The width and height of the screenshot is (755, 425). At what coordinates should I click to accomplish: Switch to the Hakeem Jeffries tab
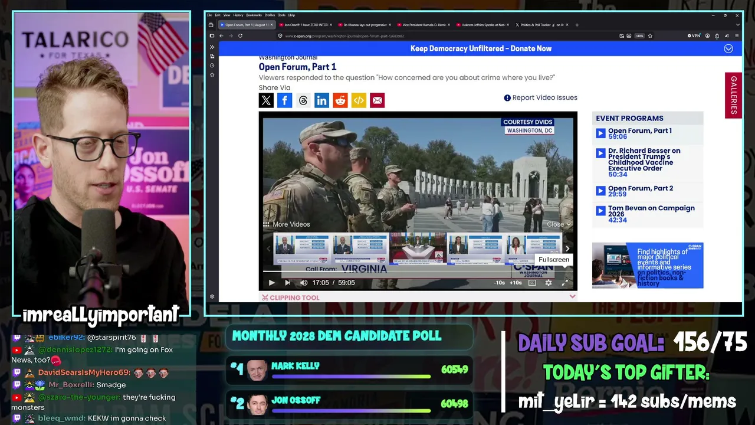[482, 25]
